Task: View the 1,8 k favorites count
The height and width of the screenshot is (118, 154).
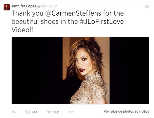Action: coord(55,112)
